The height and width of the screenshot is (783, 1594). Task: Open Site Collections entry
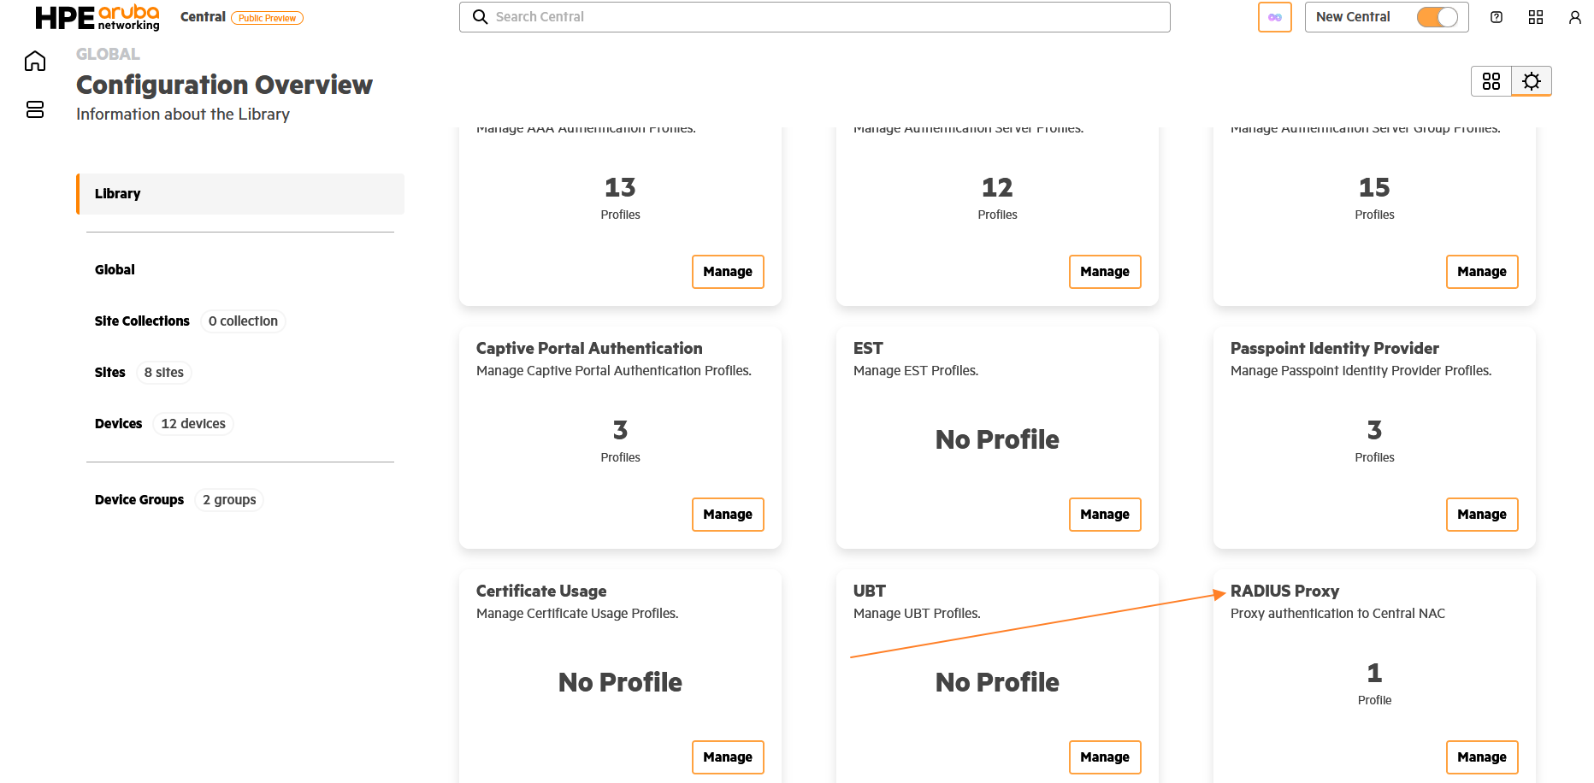[142, 321]
